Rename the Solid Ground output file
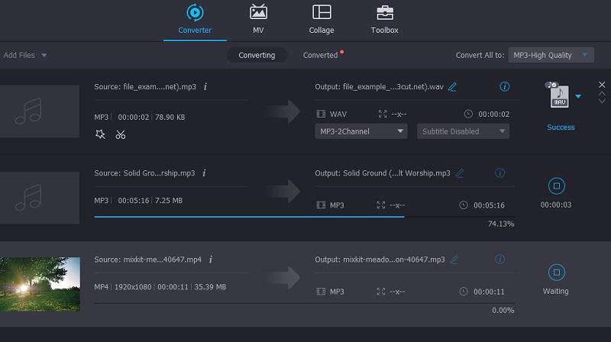 click(460, 173)
